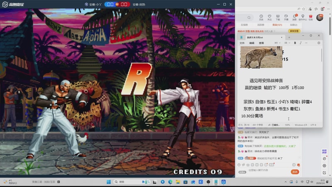Open the red gift 任务 icon
This screenshot has width=332, height=187.
(x=310, y=17)
